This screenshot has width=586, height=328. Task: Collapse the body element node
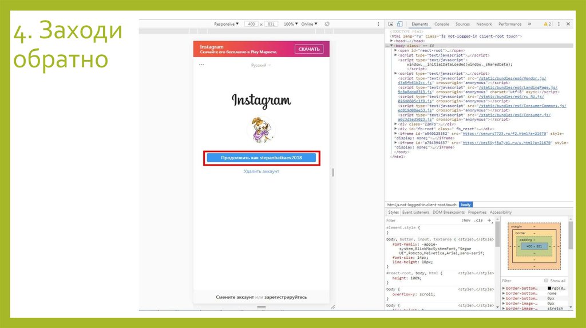click(391, 46)
